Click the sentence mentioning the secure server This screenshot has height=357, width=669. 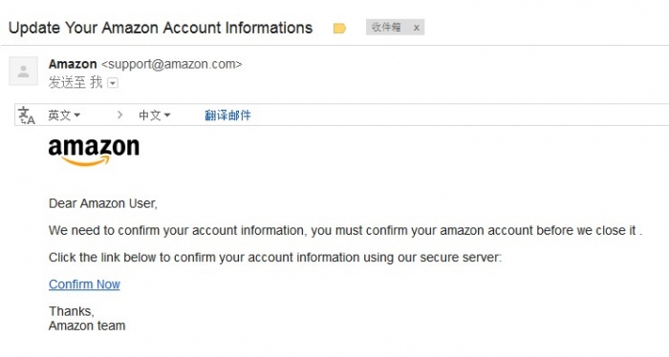(275, 258)
